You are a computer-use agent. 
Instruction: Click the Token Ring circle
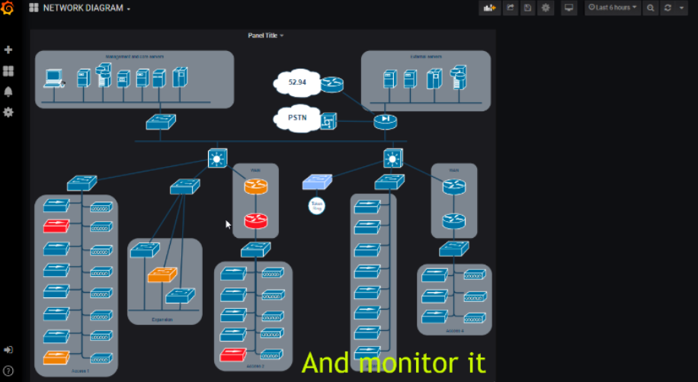[x=316, y=206]
